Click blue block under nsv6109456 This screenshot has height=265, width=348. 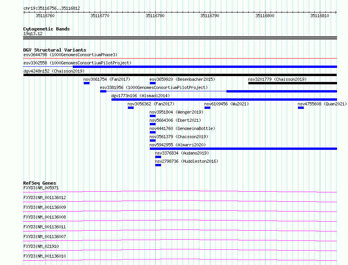click(207, 108)
